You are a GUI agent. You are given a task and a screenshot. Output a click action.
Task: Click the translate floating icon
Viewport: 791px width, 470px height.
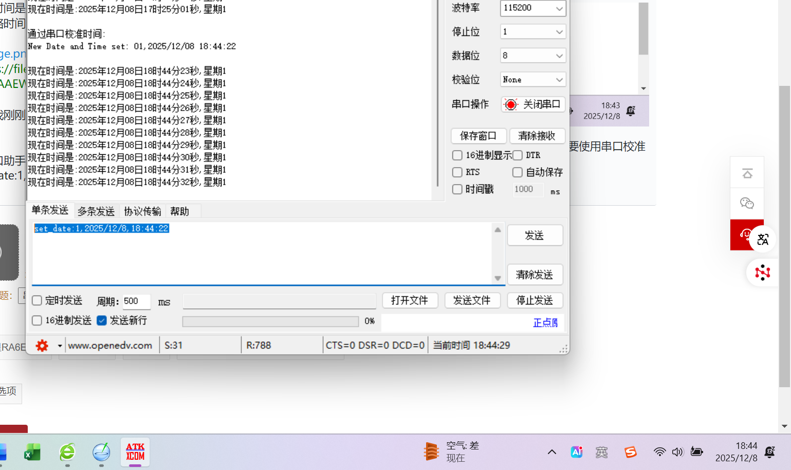click(763, 239)
